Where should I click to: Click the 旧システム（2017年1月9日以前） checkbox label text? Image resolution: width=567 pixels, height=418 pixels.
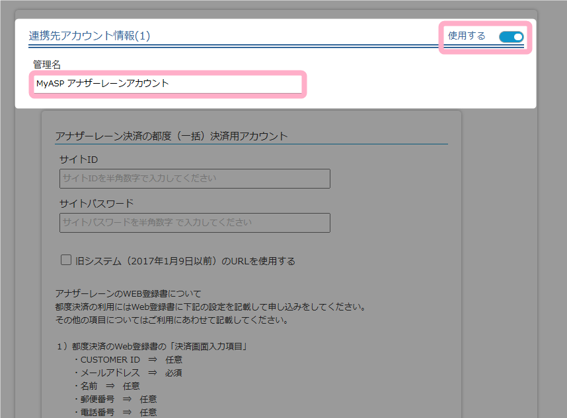pyautogui.click(x=185, y=261)
